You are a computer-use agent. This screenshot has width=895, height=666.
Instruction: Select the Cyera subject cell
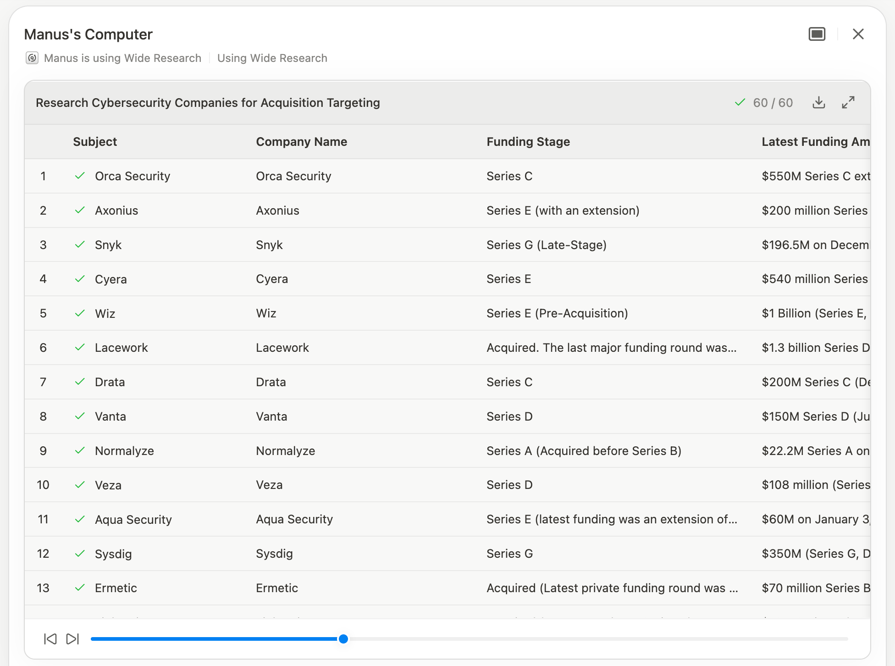point(111,279)
